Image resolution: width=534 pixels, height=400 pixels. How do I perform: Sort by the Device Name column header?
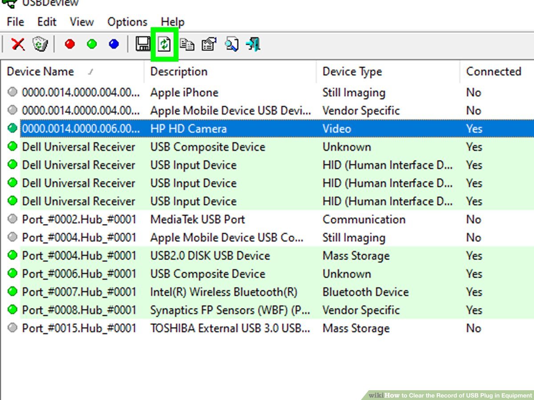click(40, 72)
